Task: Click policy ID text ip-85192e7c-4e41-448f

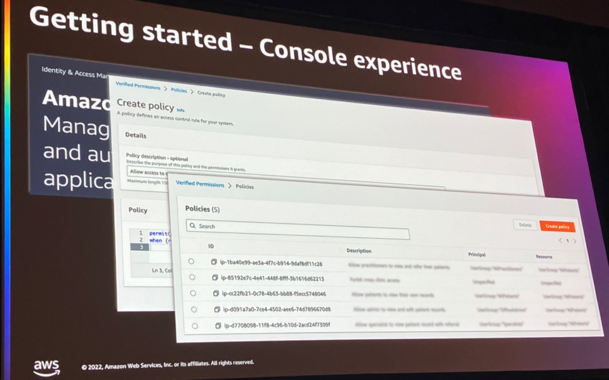Action: pyautogui.click(x=272, y=279)
